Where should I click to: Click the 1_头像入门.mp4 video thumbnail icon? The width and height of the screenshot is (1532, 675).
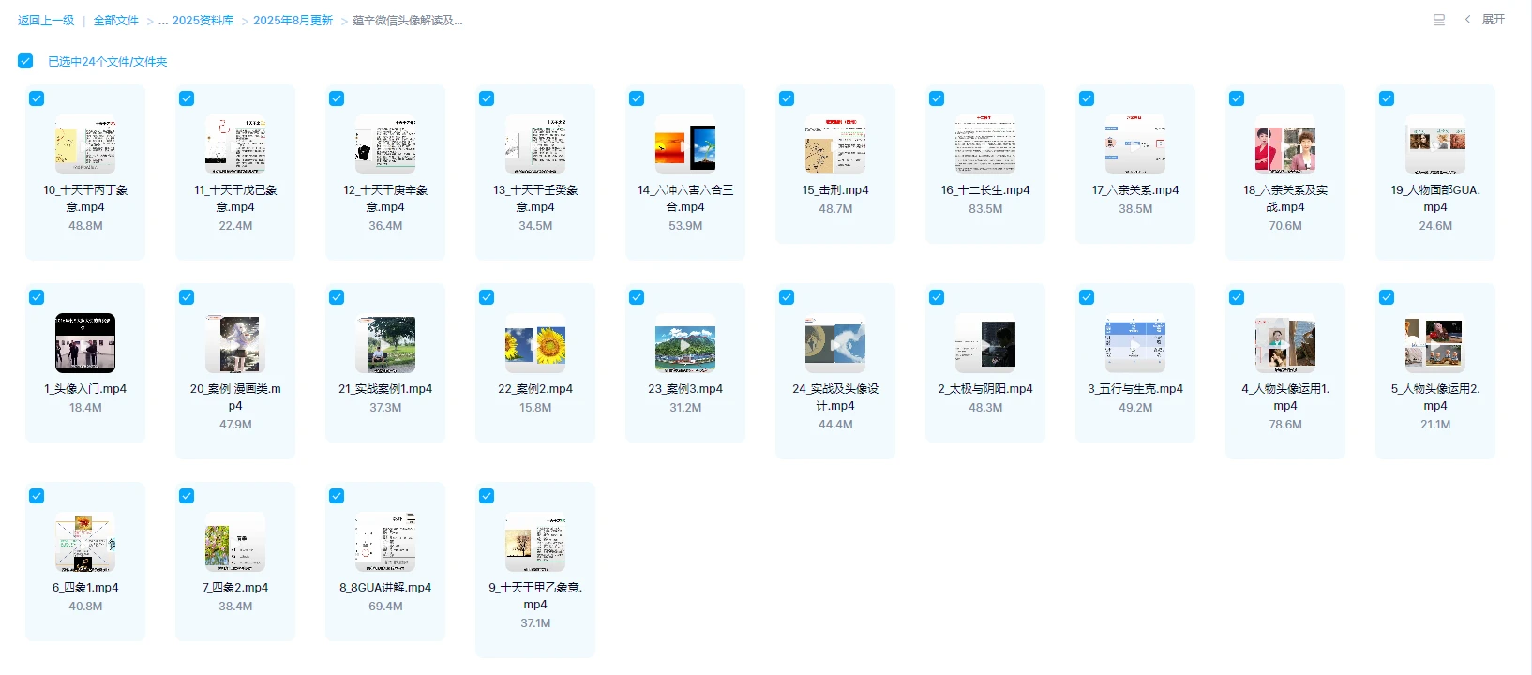[x=85, y=343]
